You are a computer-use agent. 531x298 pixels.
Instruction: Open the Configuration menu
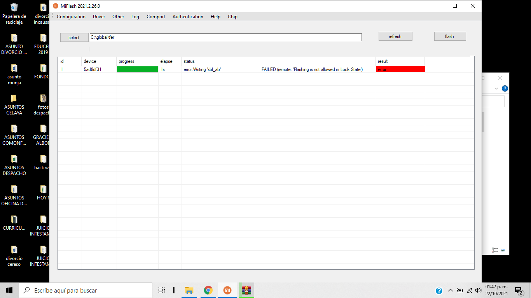tap(71, 17)
